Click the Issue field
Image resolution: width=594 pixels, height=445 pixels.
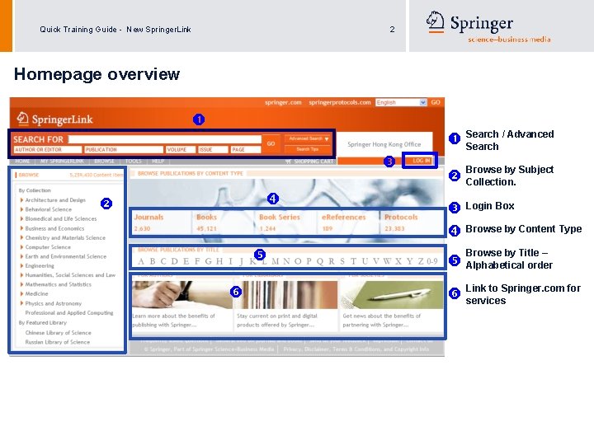(x=214, y=149)
